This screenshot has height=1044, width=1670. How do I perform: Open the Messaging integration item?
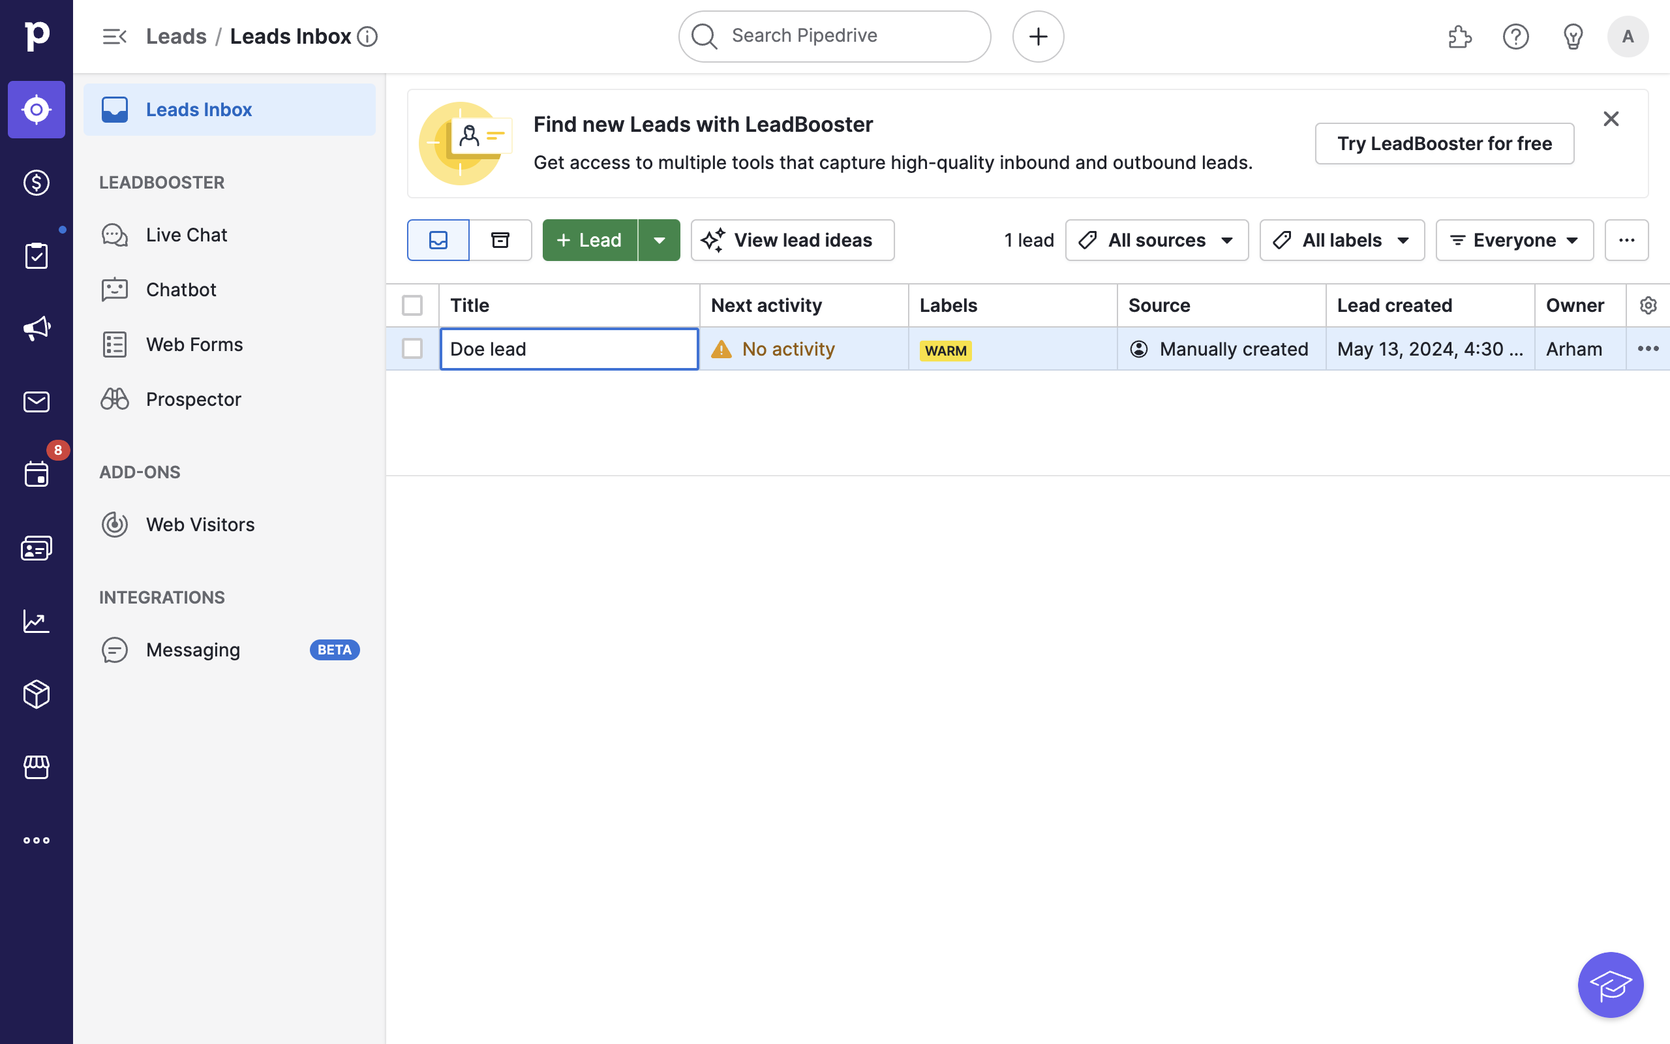[229, 650]
